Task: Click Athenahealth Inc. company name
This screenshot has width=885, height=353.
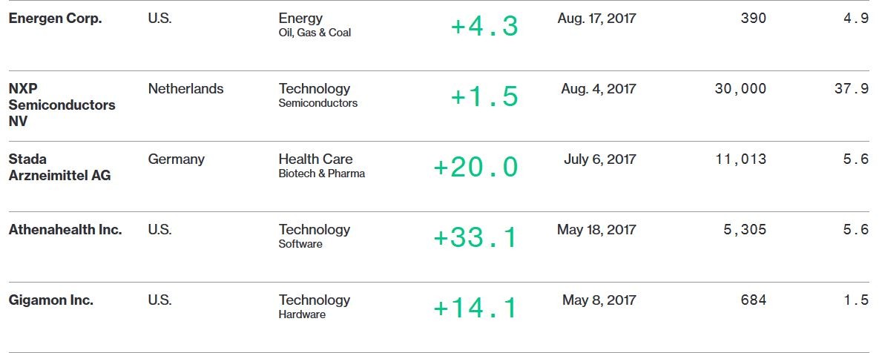Action: click(x=65, y=229)
